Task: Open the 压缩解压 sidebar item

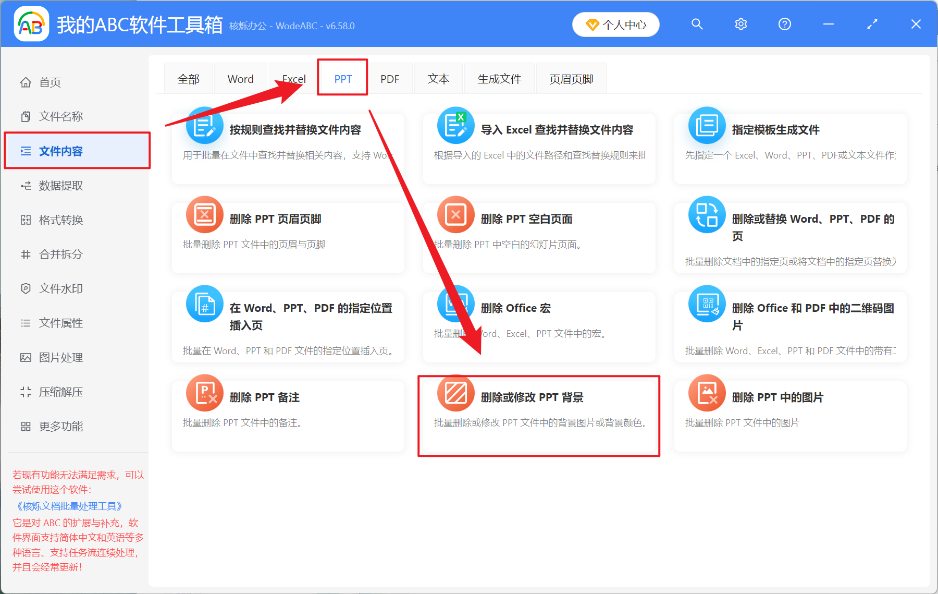Action: [x=59, y=392]
